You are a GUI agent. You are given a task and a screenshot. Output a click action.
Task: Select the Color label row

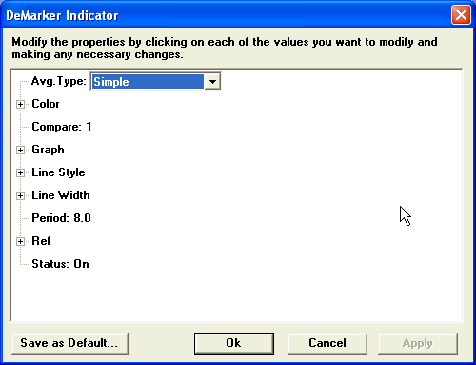click(46, 104)
